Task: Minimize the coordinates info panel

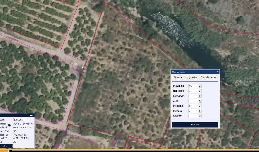Action: tap(31, 115)
